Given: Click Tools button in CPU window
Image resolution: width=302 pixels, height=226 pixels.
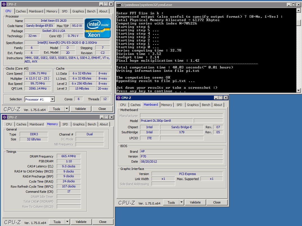Looking at the screenshot, I should (x=57, y=109).
